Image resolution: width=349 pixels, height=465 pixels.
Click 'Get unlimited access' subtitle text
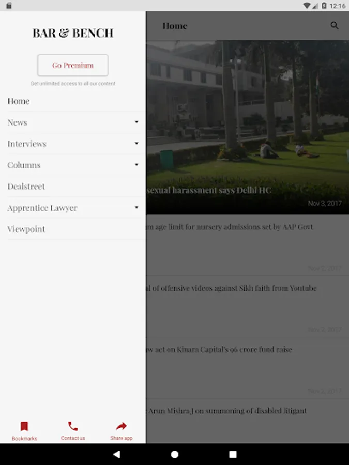click(73, 84)
